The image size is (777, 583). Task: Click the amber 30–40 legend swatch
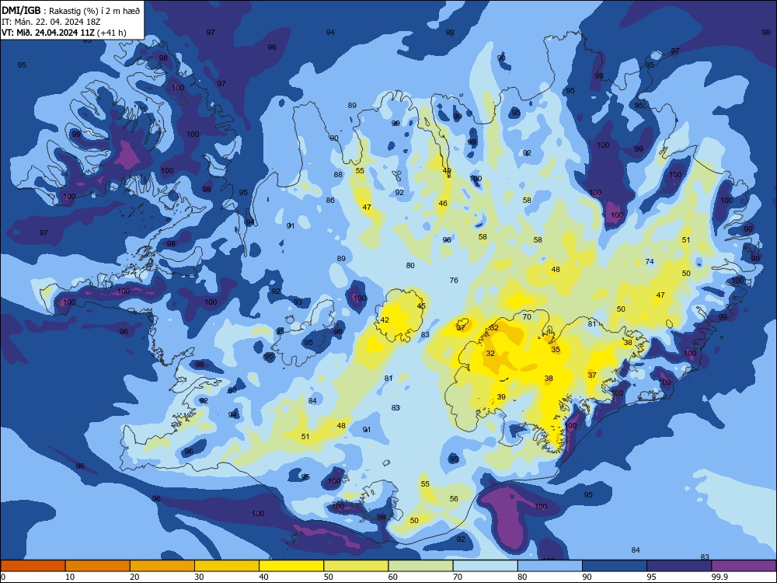pyautogui.click(x=227, y=566)
